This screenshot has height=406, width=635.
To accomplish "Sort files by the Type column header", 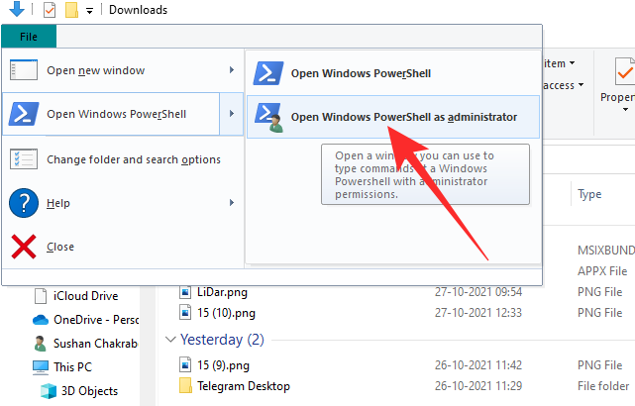I will click(x=589, y=194).
